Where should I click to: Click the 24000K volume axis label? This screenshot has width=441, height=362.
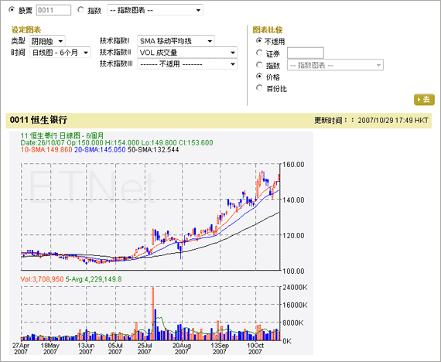click(x=295, y=288)
